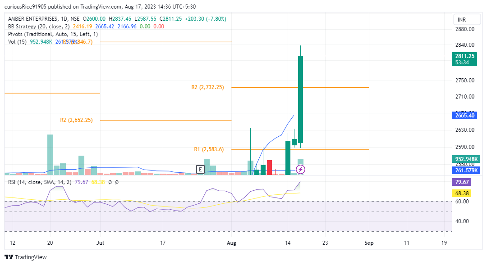Screen dimensions: 487x265
Task: Click the volume MA label 261.579K
Action: (x=466, y=171)
